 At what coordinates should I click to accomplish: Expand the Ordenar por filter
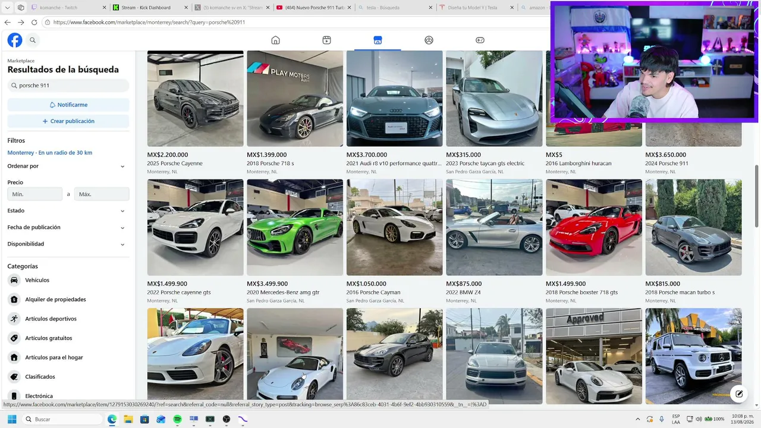pos(67,166)
